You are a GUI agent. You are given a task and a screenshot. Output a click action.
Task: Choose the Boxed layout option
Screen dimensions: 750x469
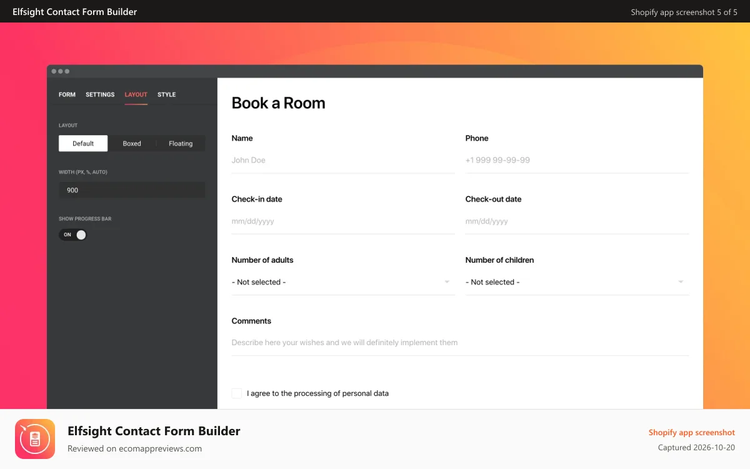132,143
